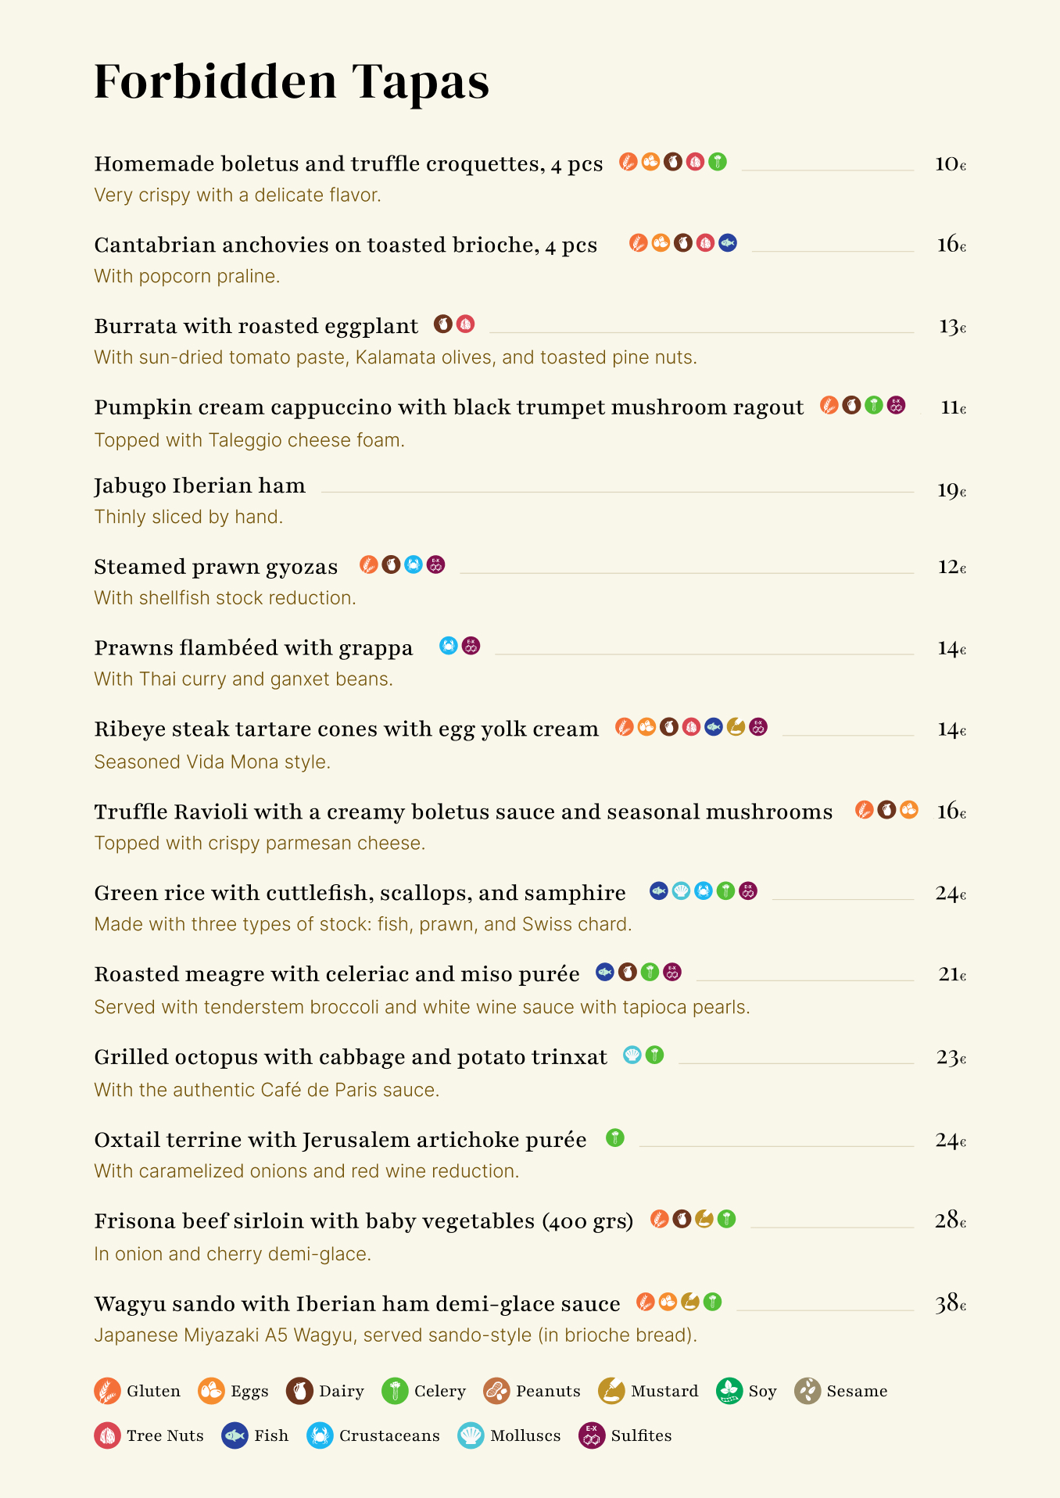The height and width of the screenshot is (1498, 1060).
Task: Click the celery icon beside Oxtail terrine
Action: pyautogui.click(x=615, y=1138)
